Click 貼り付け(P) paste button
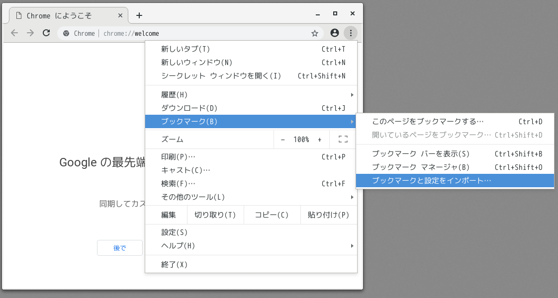Image resolution: width=558 pixels, height=298 pixels. click(x=328, y=215)
